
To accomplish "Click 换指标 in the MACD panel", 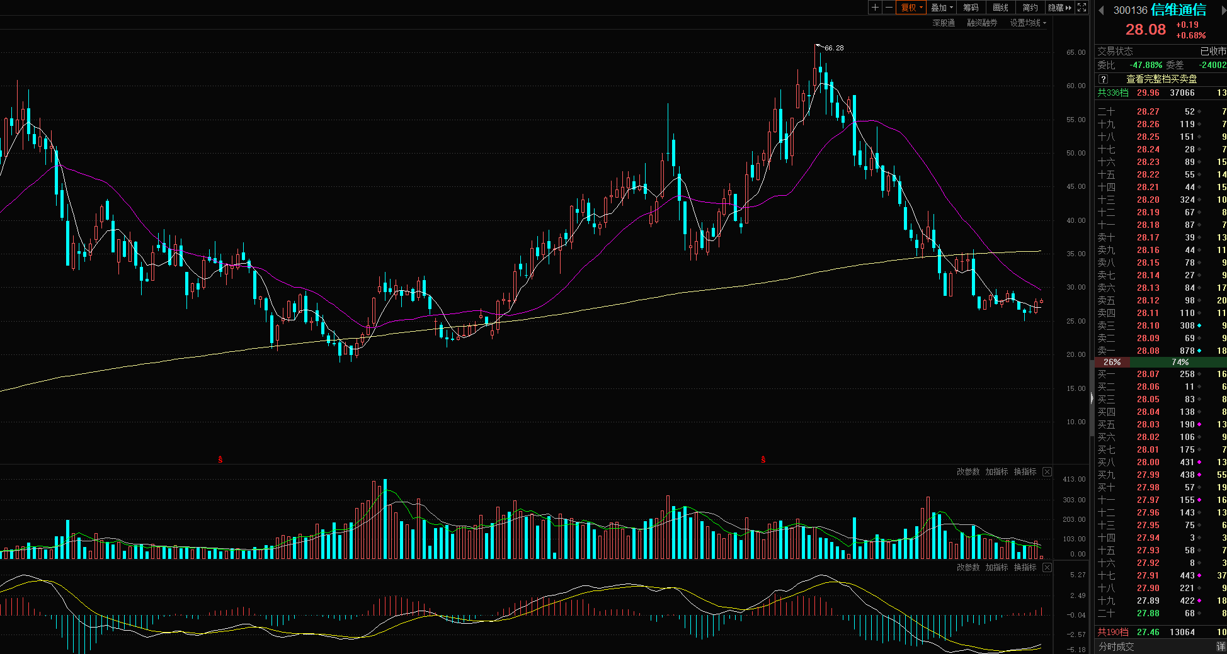I will (1025, 567).
